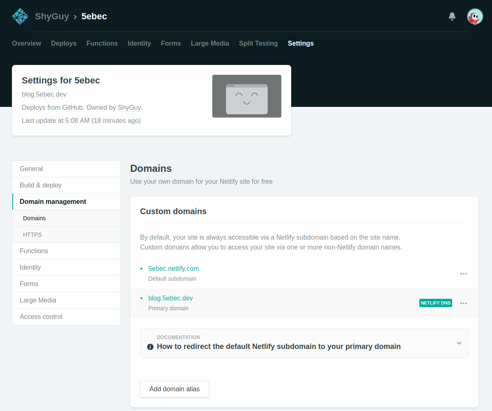This screenshot has height=411, width=492.
Task: Go to the ShyGuy team breadcrumb
Action: (x=52, y=16)
